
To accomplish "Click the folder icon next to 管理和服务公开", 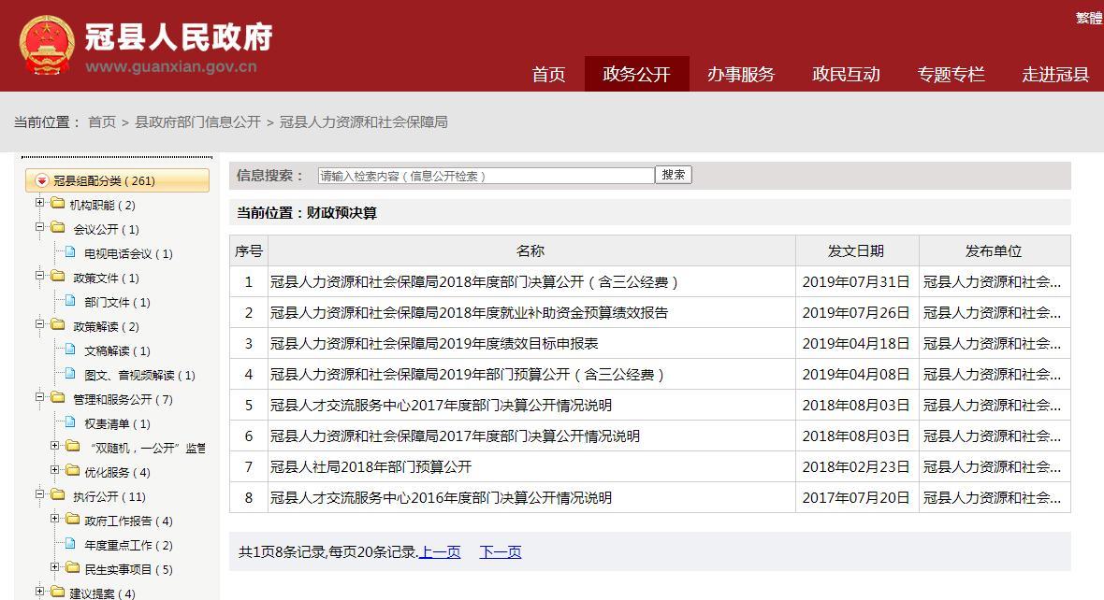I will 58,398.
